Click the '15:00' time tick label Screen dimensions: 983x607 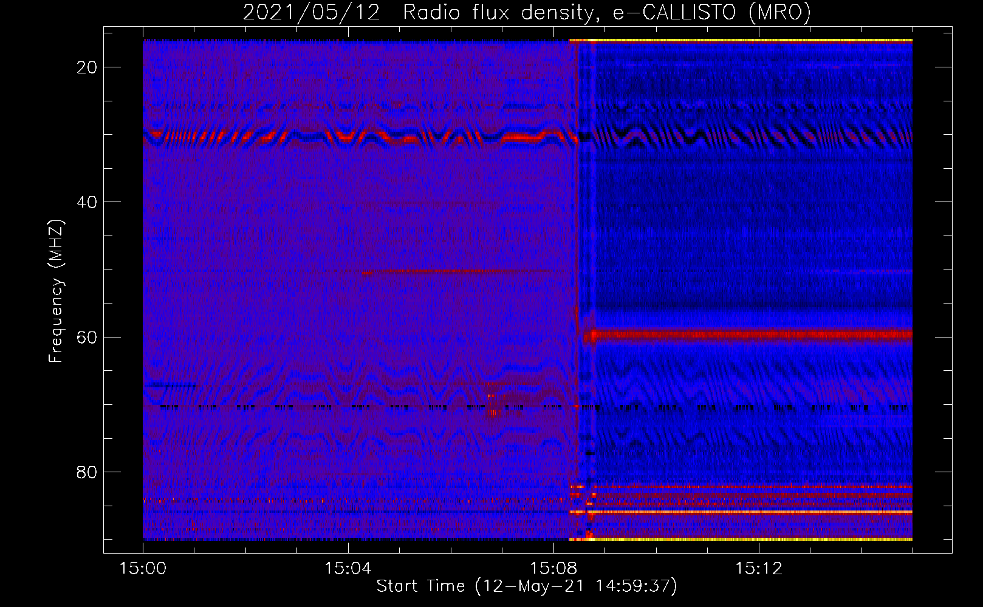click(143, 569)
